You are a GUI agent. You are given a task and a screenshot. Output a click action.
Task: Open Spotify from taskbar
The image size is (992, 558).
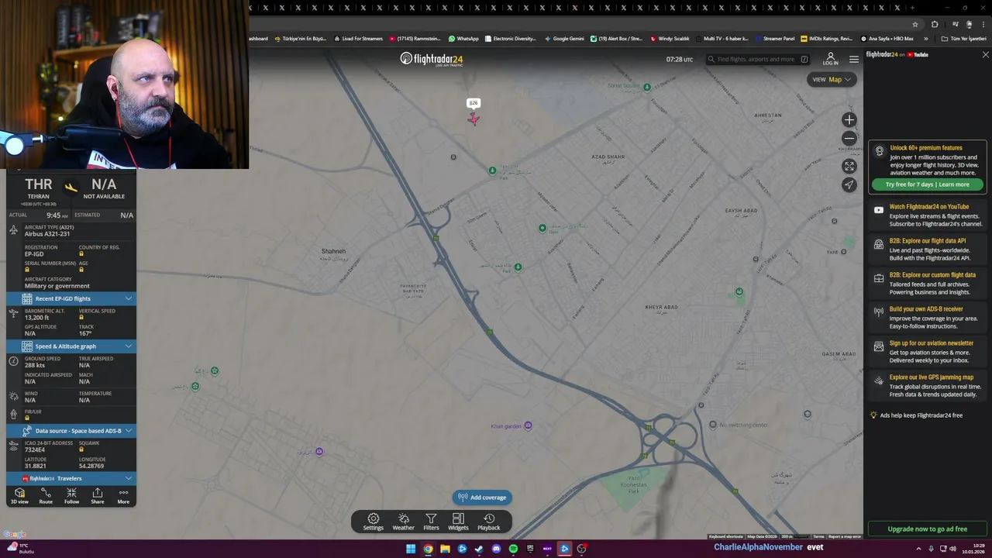coord(513,549)
